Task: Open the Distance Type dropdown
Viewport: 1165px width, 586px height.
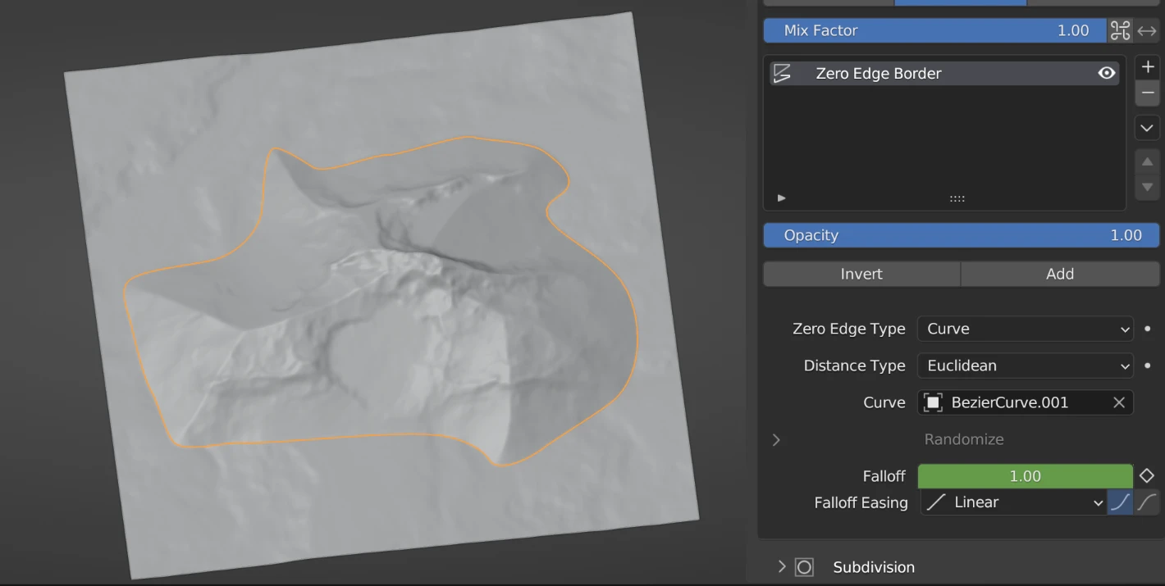Action: click(x=1025, y=366)
